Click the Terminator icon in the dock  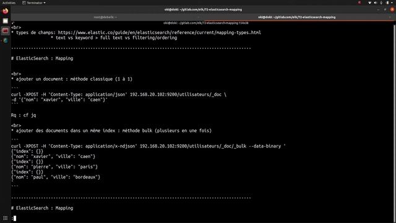click(6, 31)
